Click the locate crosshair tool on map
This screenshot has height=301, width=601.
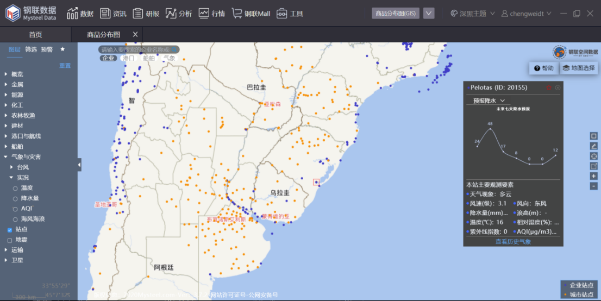click(594, 156)
